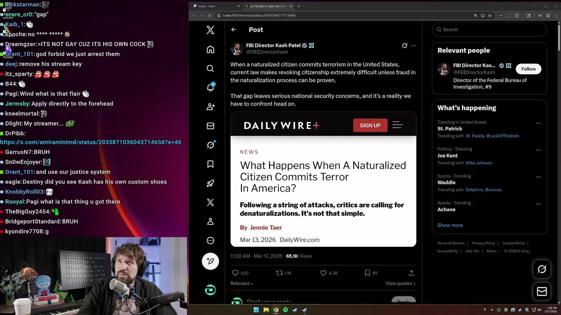Open the Terms of Service link
This screenshot has height=315, width=561.
pyautogui.click(x=451, y=243)
